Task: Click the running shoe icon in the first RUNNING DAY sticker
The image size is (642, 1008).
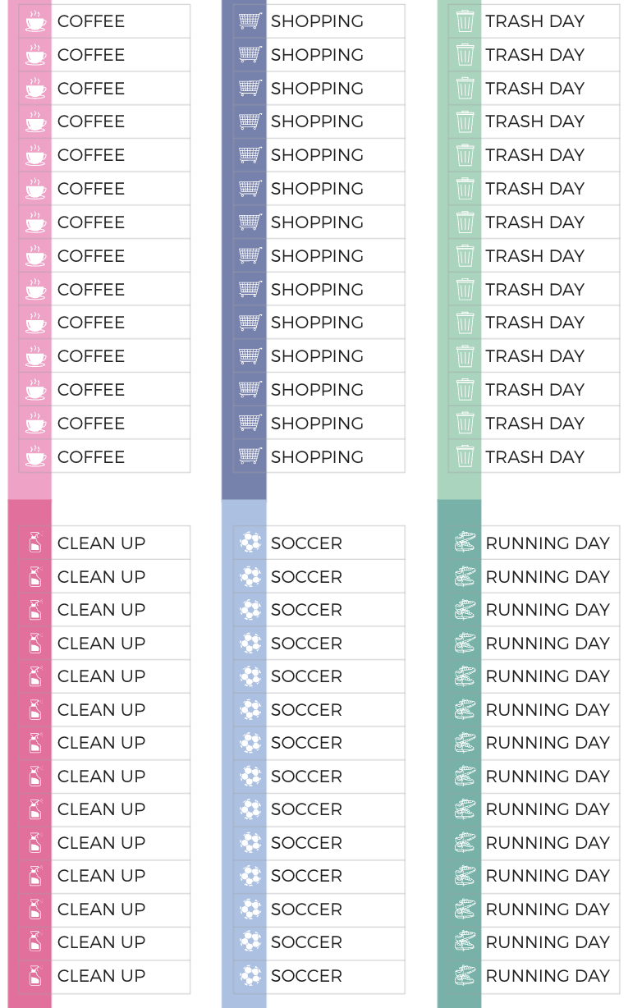Action: 465,543
